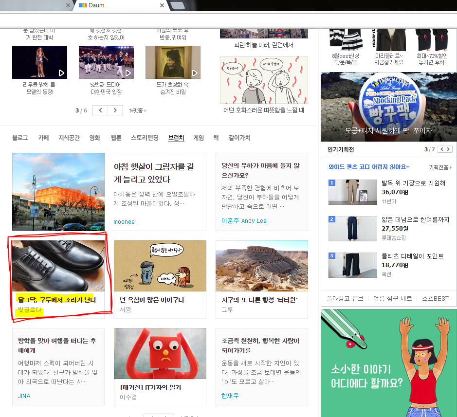
Task: Switch to the 블로그 tab
Action: point(20,138)
